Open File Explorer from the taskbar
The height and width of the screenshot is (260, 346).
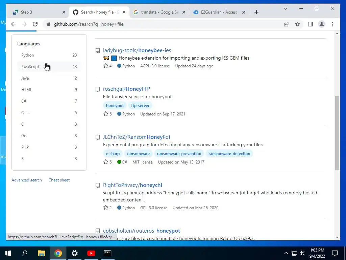41,253
